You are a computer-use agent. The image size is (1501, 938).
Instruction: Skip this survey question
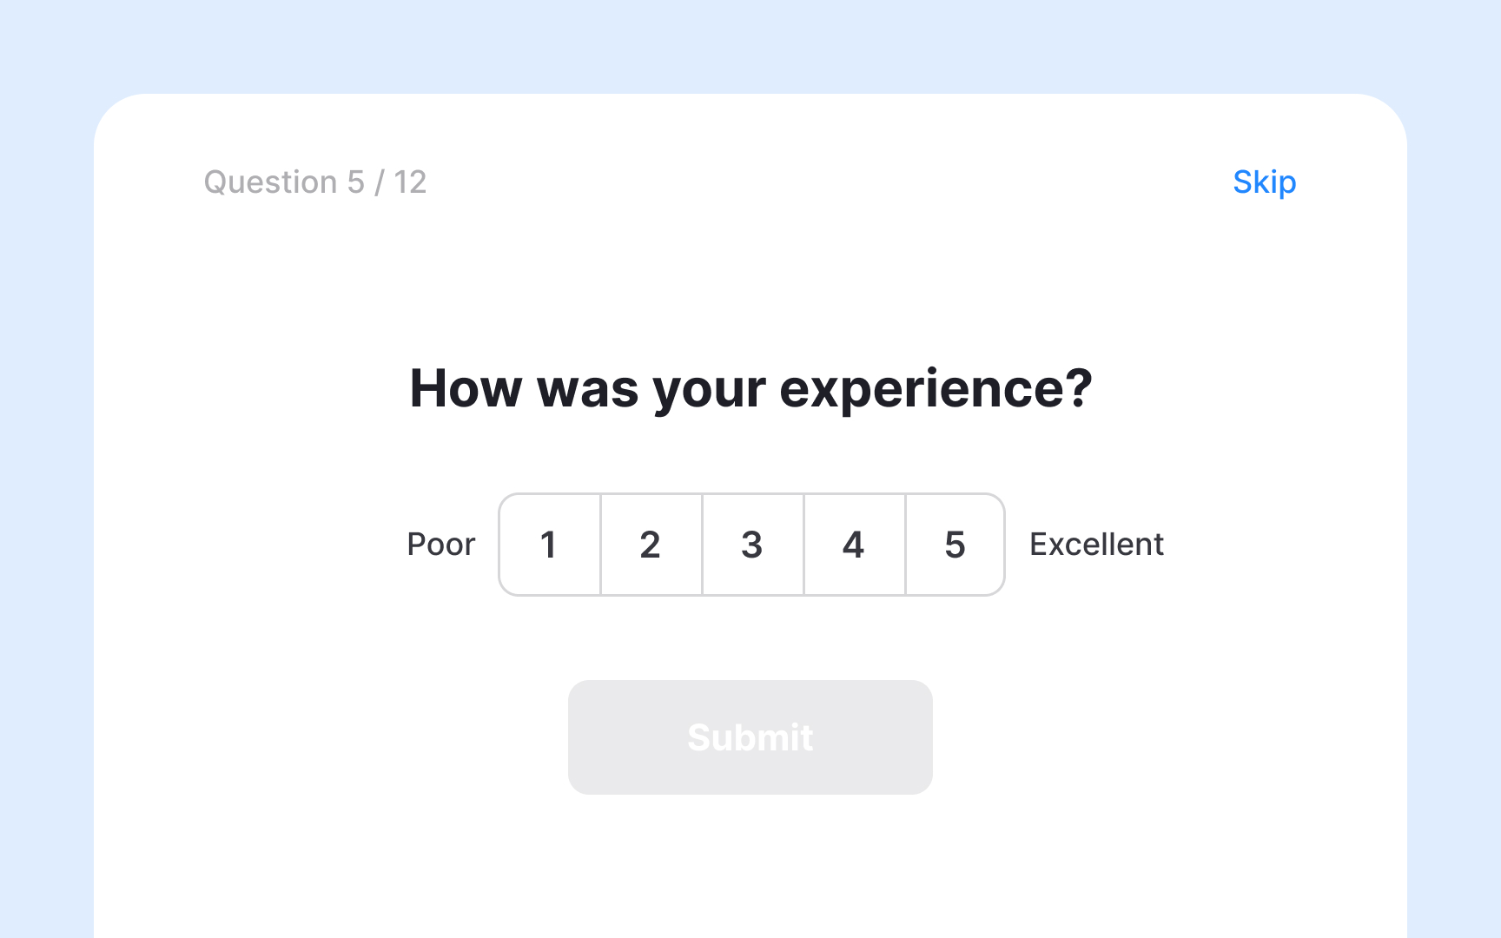(1264, 182)
